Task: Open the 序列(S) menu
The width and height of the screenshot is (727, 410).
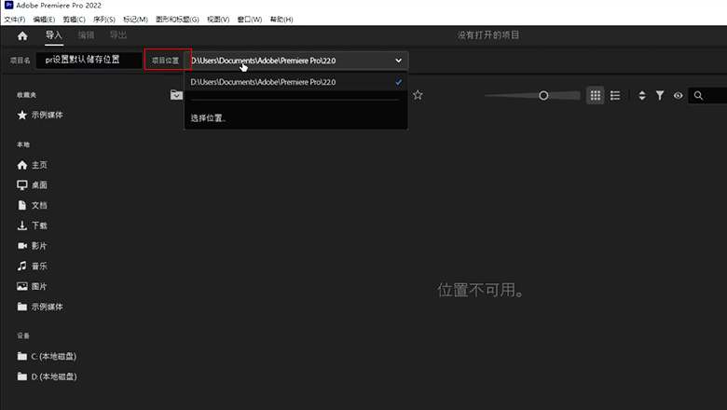Action: (x=103, y=20)
